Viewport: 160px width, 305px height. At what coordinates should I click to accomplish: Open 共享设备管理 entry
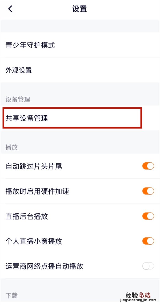pyautogui.click(x=27, y=118)
